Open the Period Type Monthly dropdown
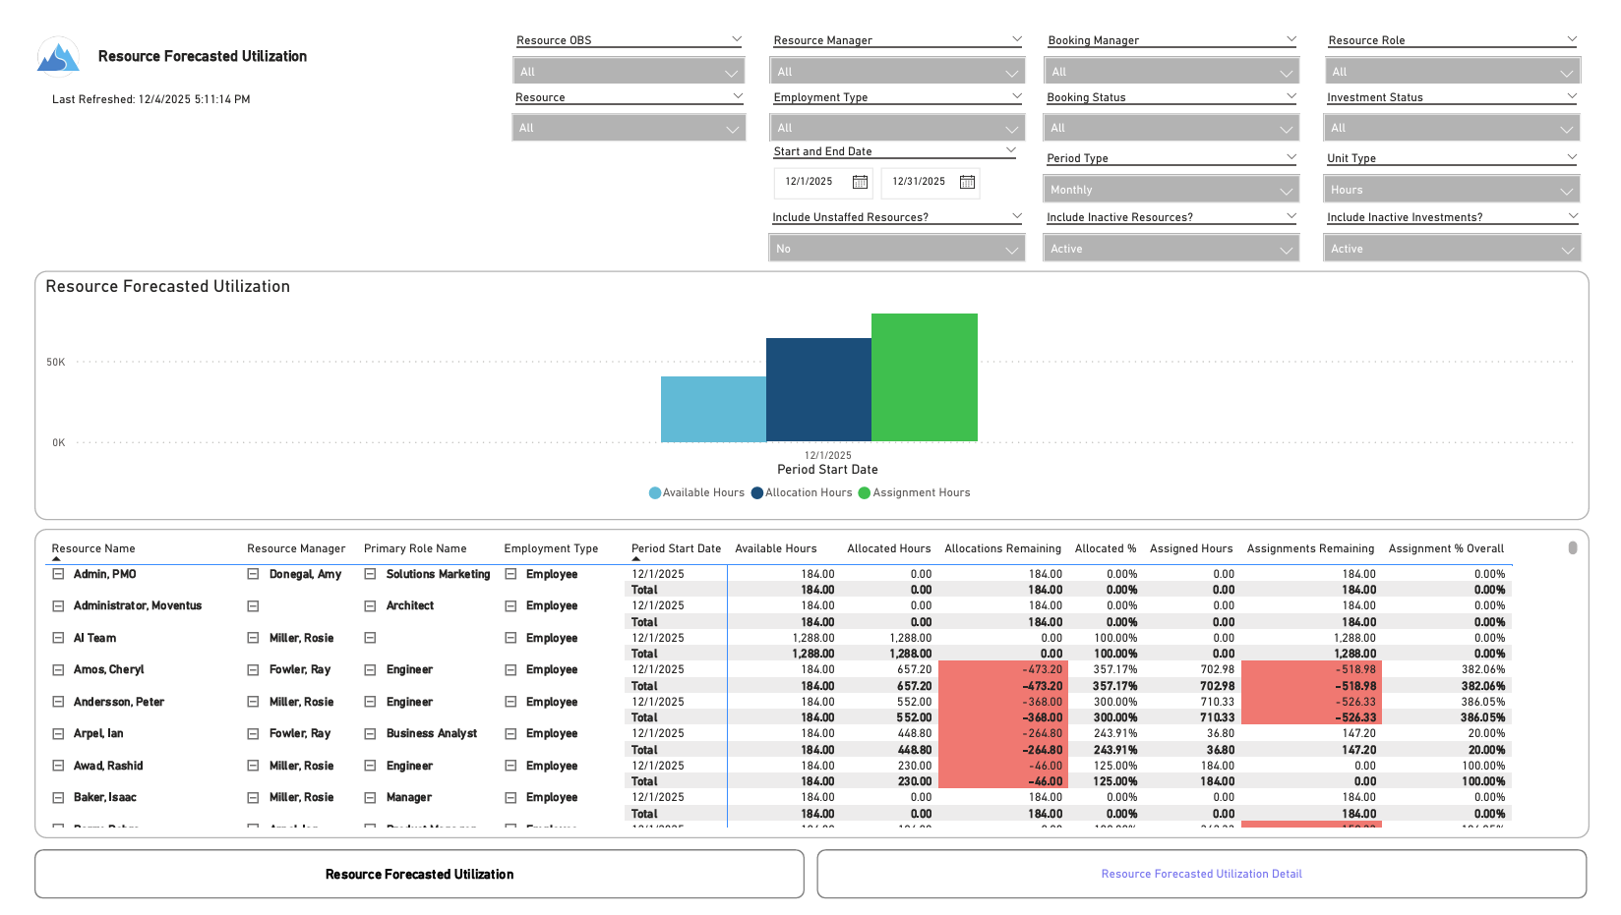1621x915 pixels. [1171, 190]
